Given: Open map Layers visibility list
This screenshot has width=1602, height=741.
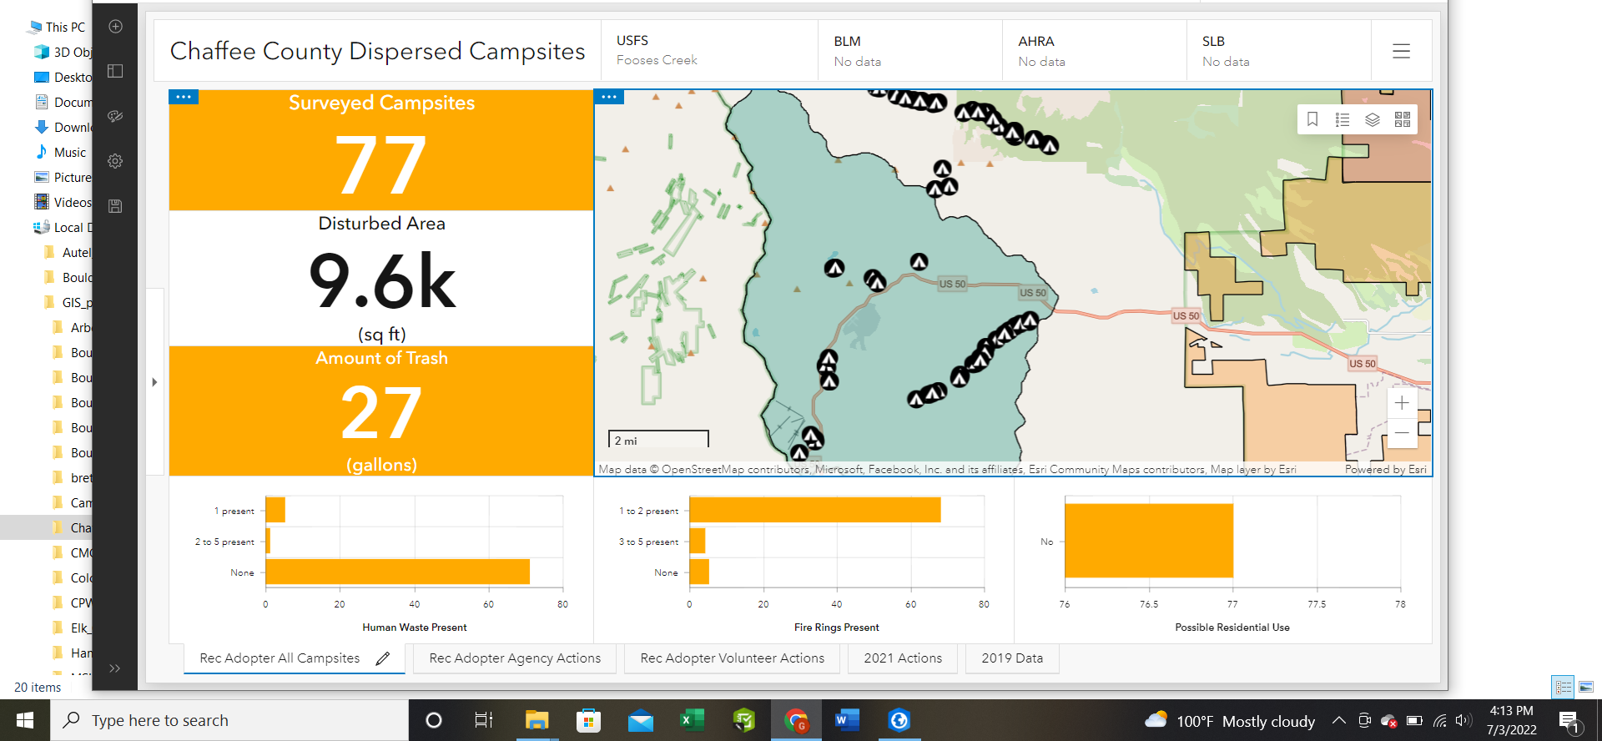Looking at the screenshot, I should 1373,119.
